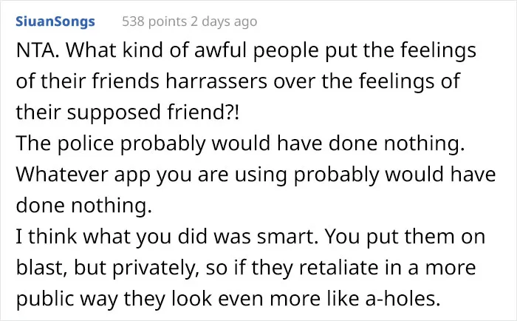Open the SiuanSongs user profile
The image size is (517, 321).
[x=55, y=21]
